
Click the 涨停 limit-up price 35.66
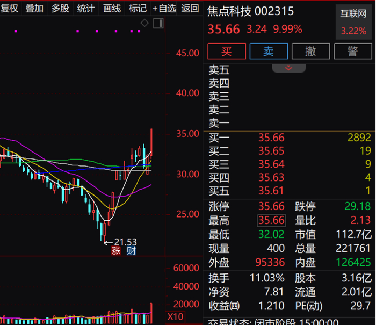(271, 206)
